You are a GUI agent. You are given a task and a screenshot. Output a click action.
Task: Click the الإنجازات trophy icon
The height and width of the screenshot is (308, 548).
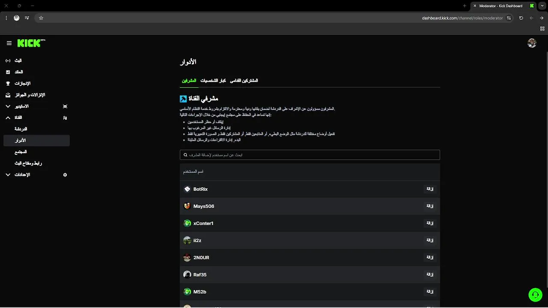pyautogui.click(x=8, y=83)
